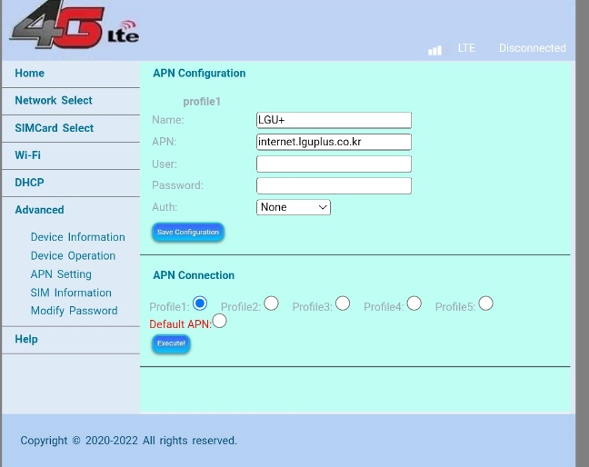Select the Profile3 radio button

[x=343, y=303]
